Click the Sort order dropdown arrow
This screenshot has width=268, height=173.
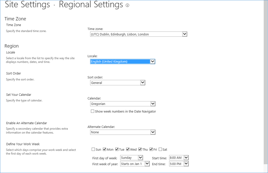142,82
